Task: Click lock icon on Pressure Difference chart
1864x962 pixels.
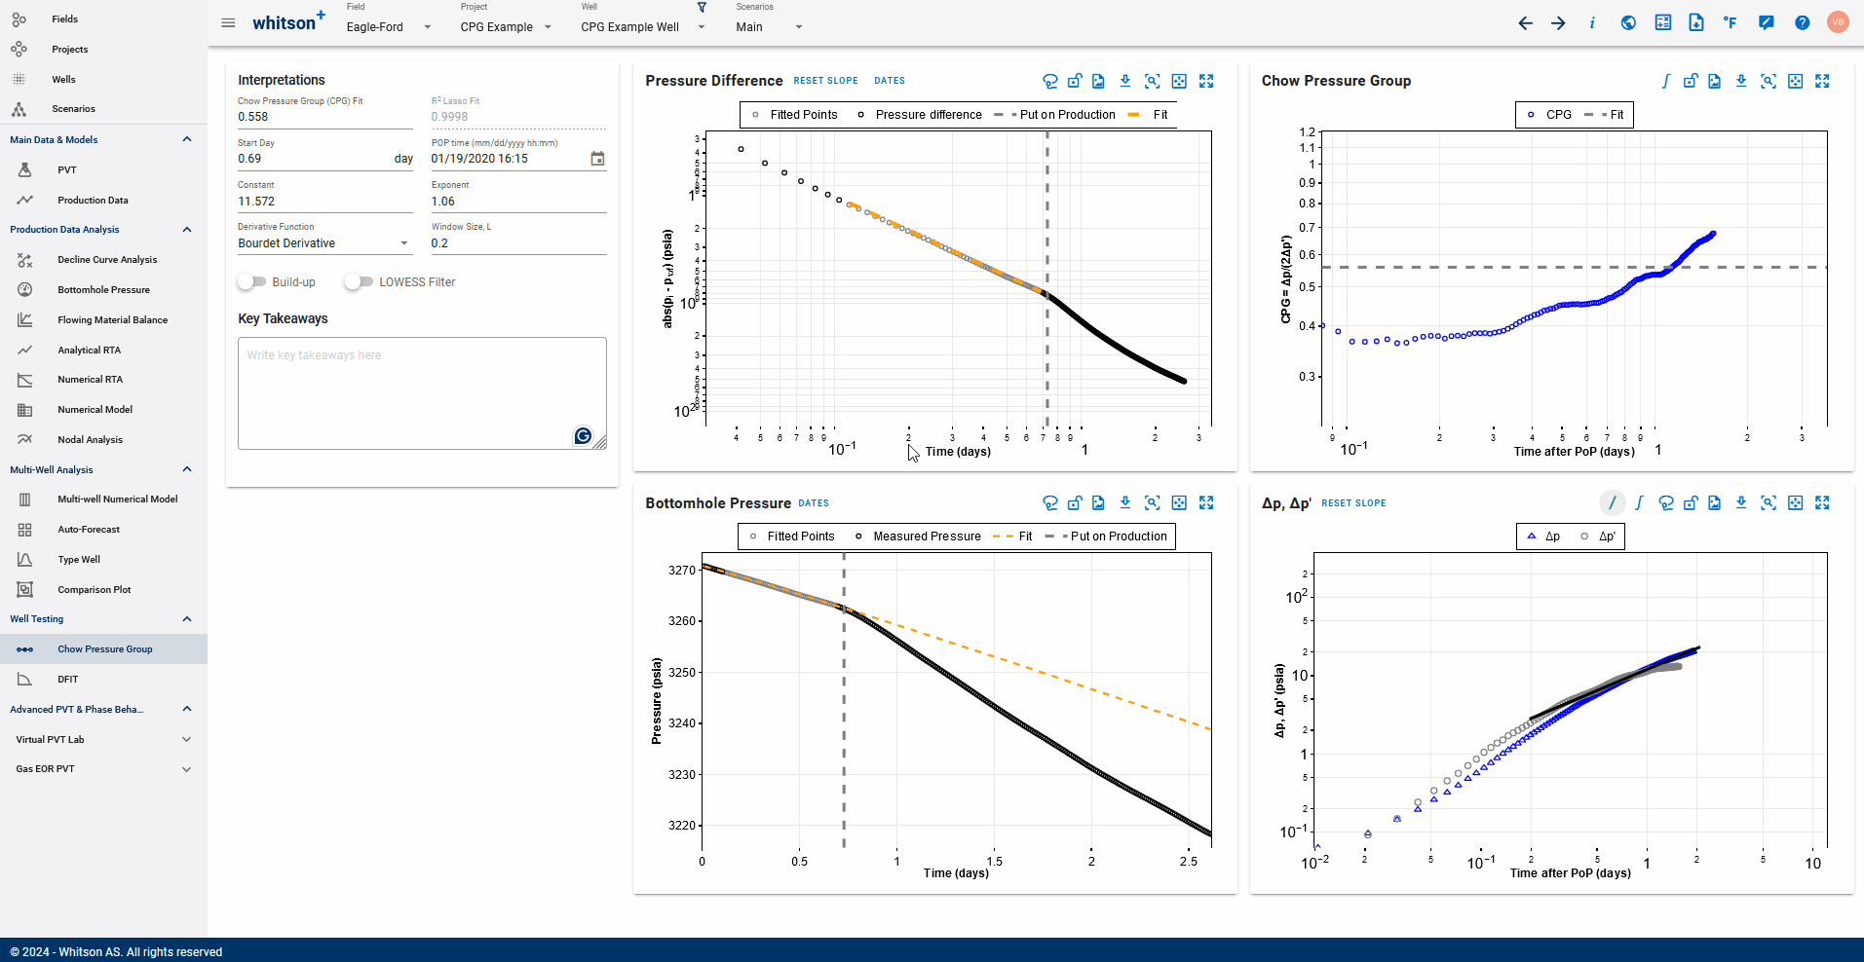Action: click(1075, 82)
